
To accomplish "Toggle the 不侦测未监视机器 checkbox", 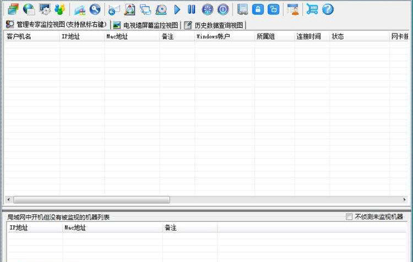I will point(349,217).
